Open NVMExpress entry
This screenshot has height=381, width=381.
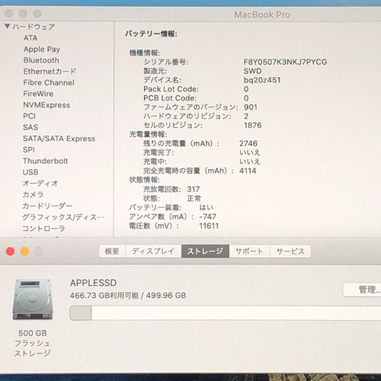pyautogui.click(x=46, y=105)
